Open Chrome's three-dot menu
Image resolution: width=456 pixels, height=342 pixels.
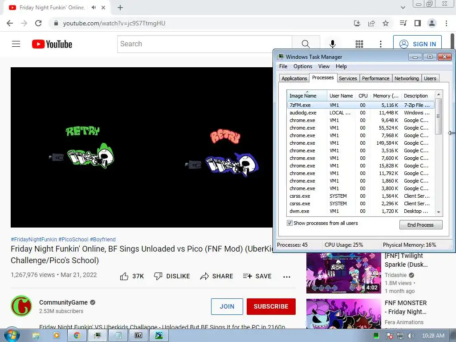pos(446,23)
